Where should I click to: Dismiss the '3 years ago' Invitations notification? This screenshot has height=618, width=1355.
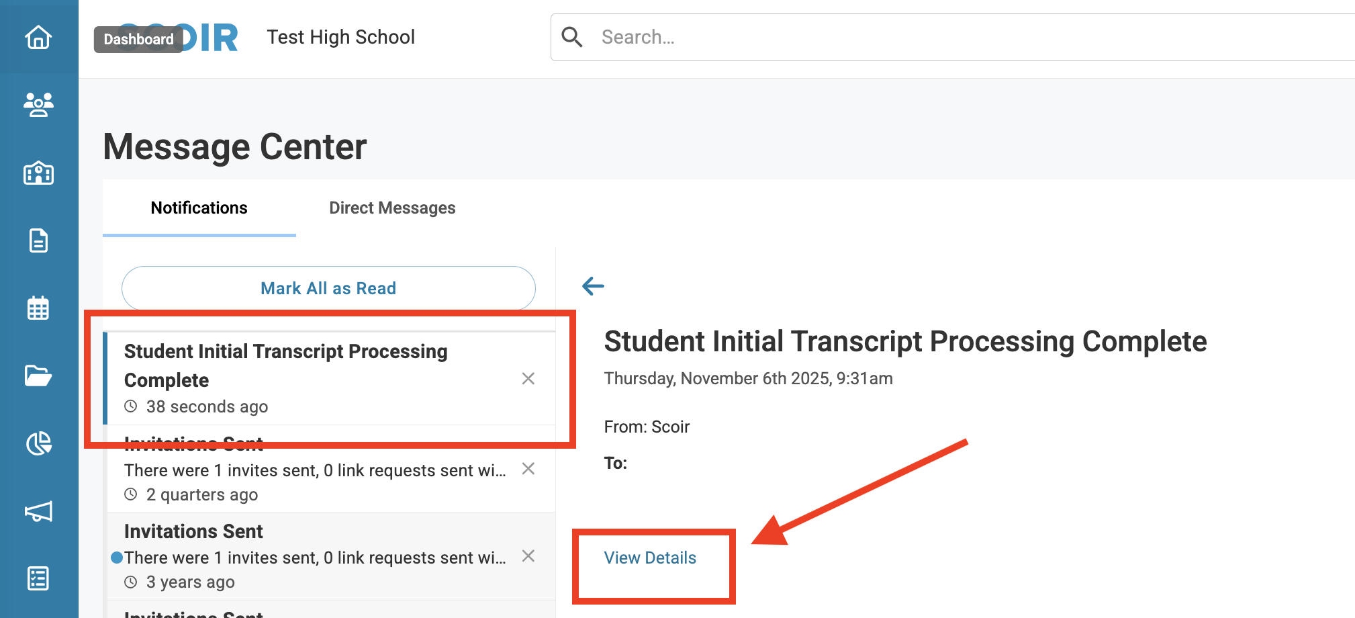(x=528, y=556)
